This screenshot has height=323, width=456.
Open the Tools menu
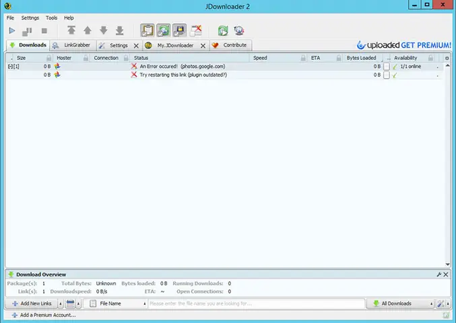click(x=51, y=17)
